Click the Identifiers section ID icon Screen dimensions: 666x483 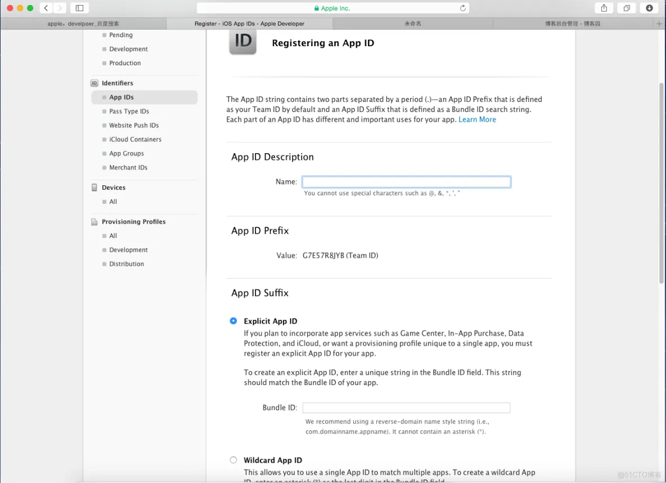pyautogui.click(x=94, y=83)
